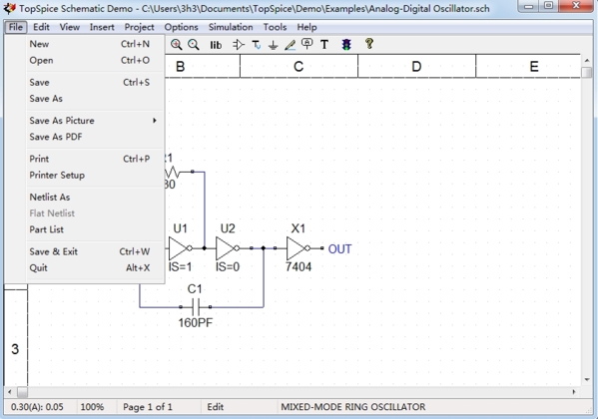
Task: Open Printer Setup
Action: (x=96, y=175)
